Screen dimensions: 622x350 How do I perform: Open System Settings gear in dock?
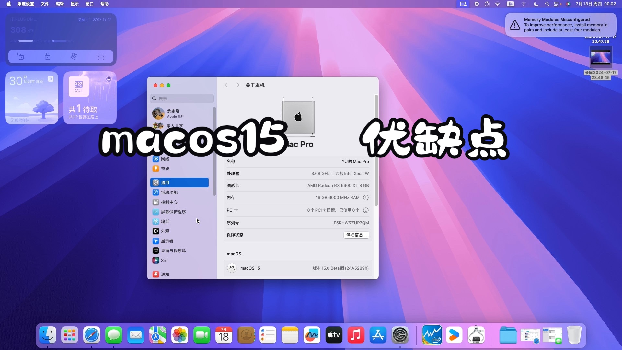point(400,335)
